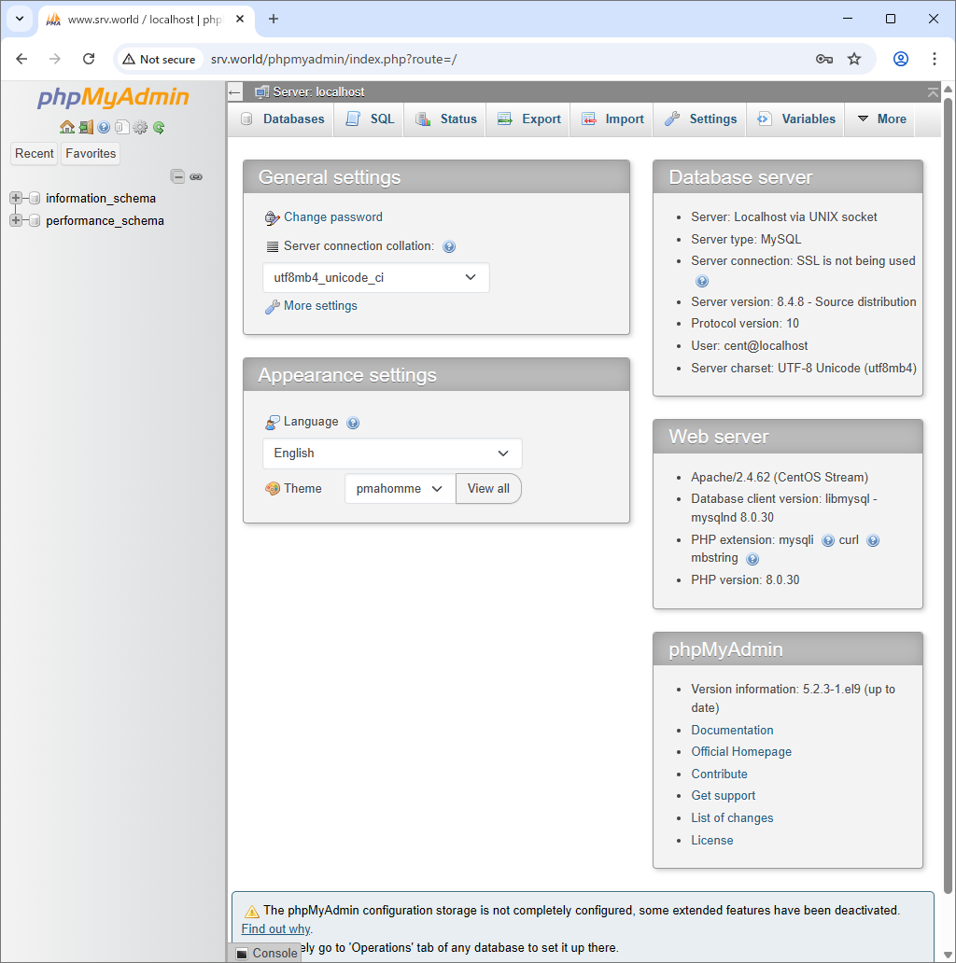Click Not secure site info chip
956x963 pixels.
point(159,59)
